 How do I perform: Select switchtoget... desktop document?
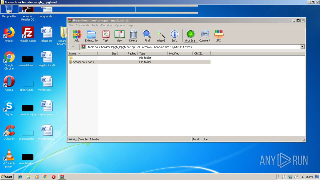pos(46,132)
